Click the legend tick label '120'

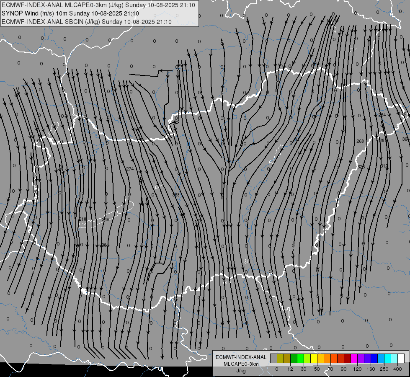358,369
